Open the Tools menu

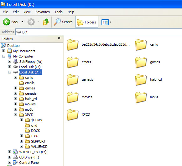point(59,12)
